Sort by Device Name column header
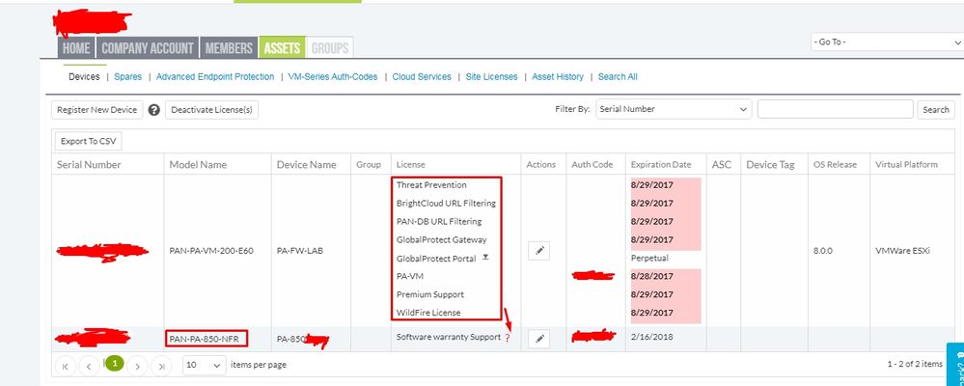964x386 pixels. pyautogui.click(x=306, y=164)
